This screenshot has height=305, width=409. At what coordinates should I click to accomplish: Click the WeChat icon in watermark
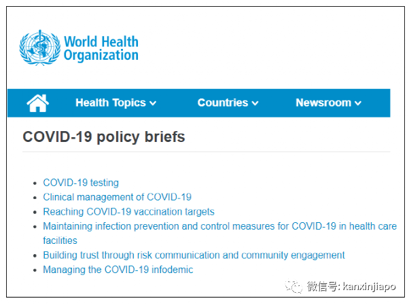(x=294, y=287)
